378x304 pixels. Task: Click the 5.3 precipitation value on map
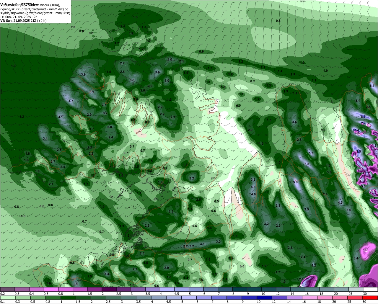(311, 153)
